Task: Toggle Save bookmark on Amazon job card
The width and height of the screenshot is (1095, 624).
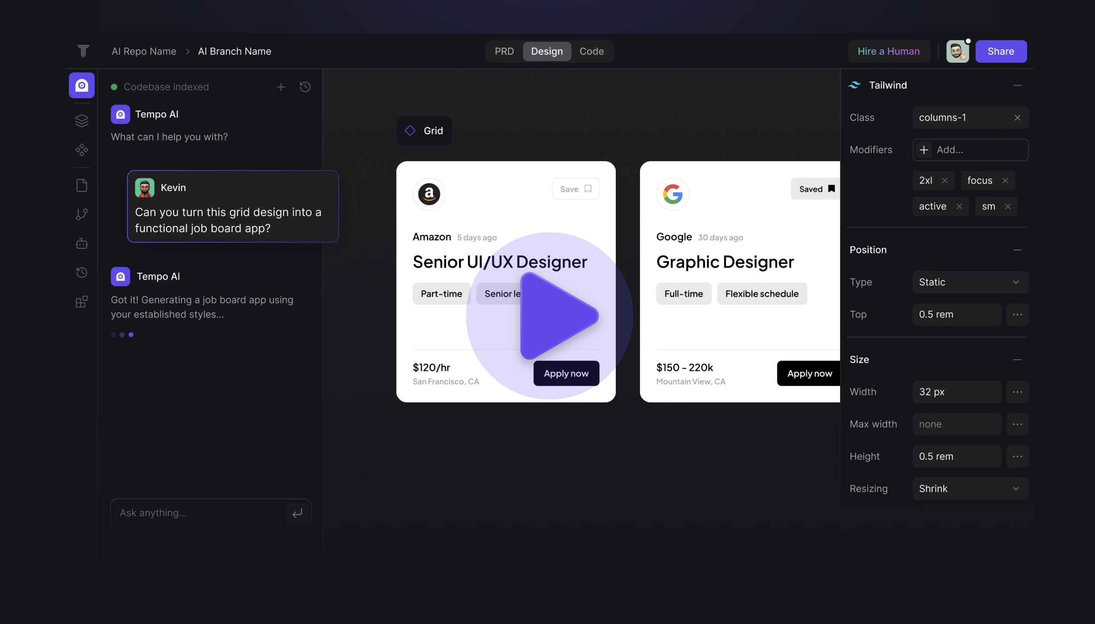Action: pos(576,189)
